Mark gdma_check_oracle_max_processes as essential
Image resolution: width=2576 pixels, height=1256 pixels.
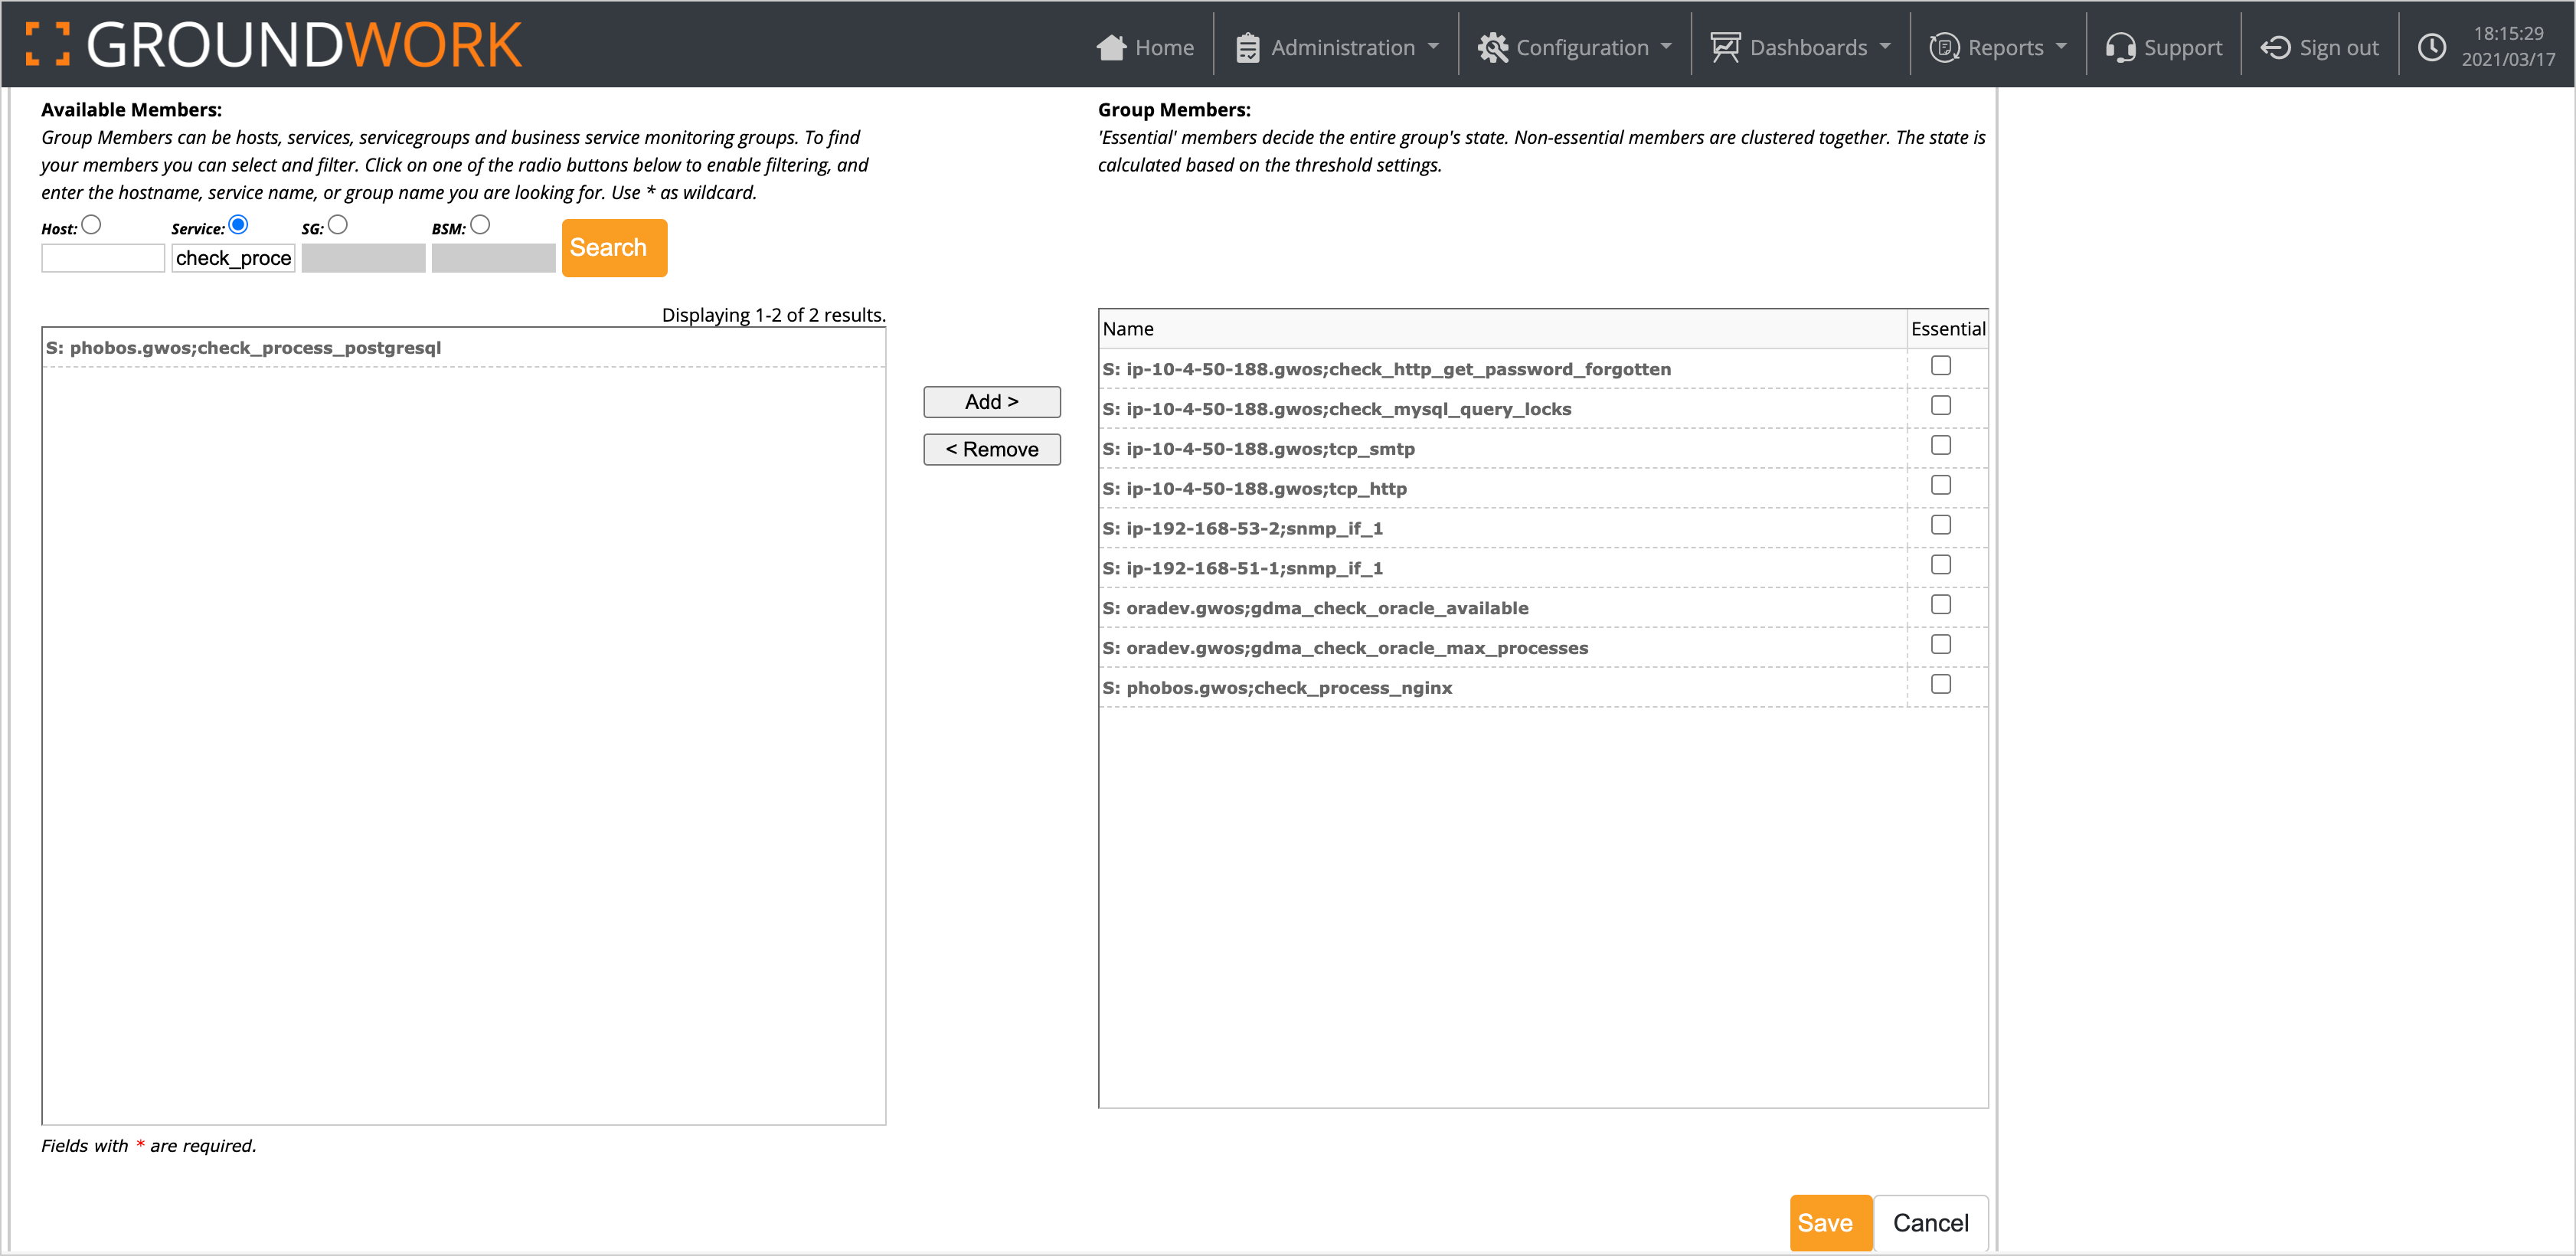pyautogui.click(x=1940, y=645)
